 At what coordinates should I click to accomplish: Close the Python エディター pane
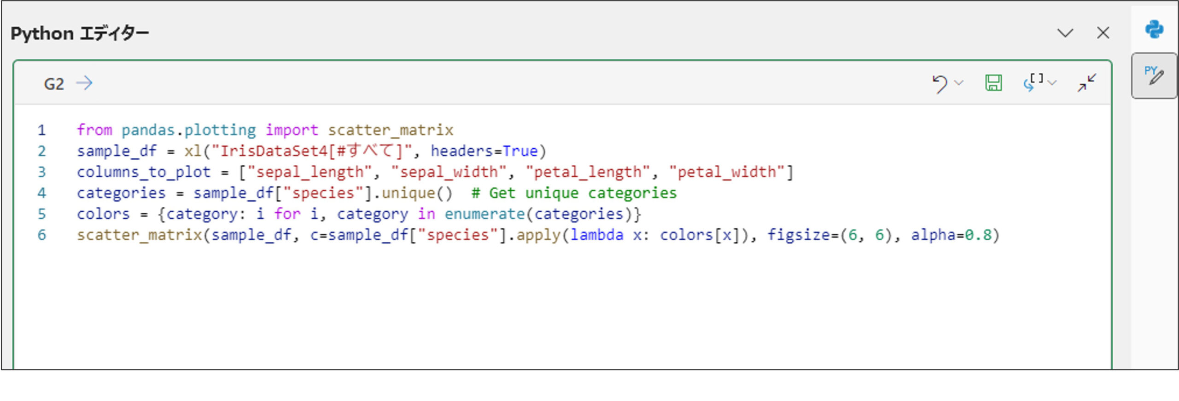pos(1103,33)
